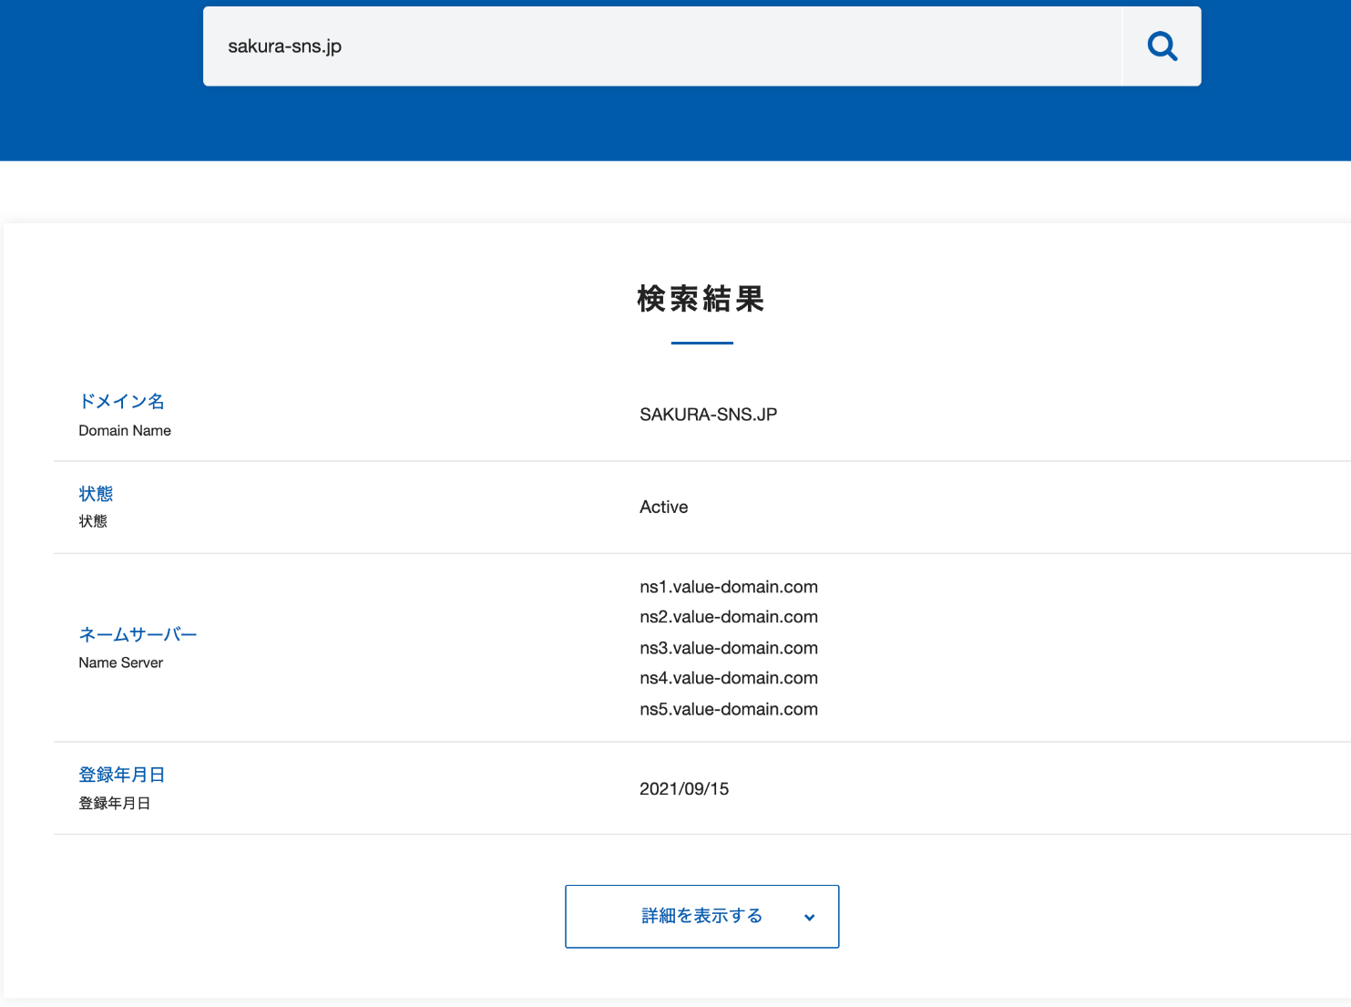Click the black Domain Name sublabel

tap(125, 430)
